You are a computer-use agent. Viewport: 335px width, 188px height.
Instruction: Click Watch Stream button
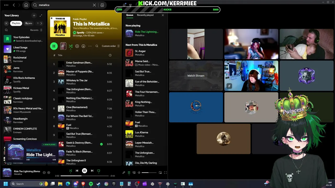pyautogui.click(x=196, y=76)
